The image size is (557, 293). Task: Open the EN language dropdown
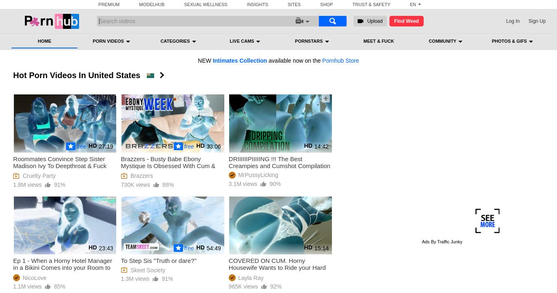click(x=415, y=4)
